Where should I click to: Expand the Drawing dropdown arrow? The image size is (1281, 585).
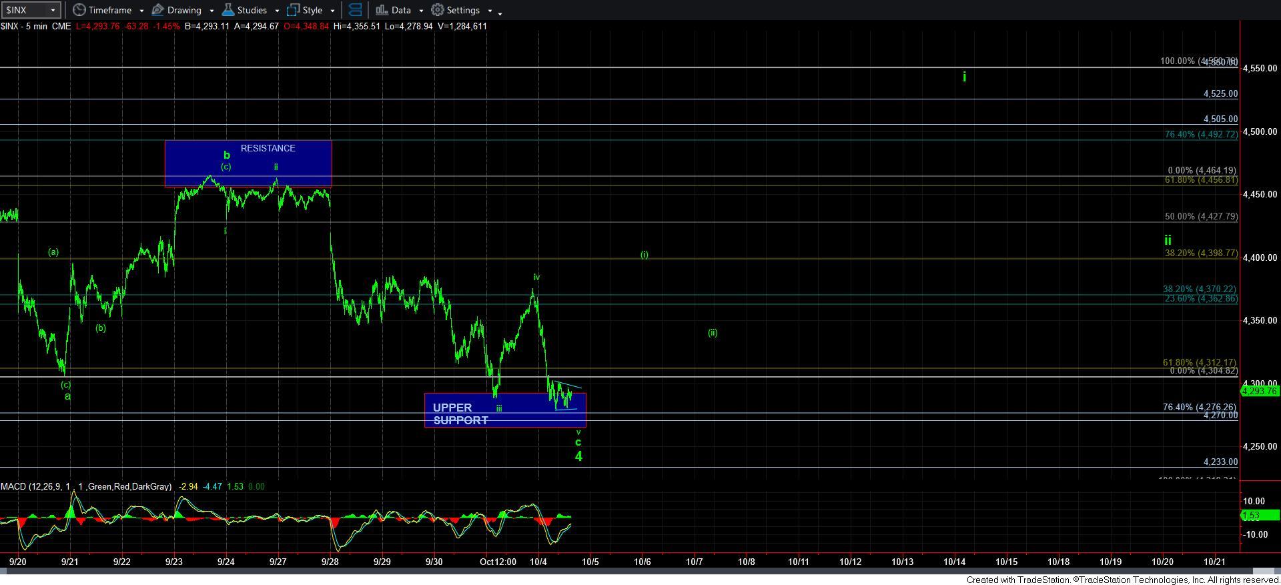click(211, 11)
